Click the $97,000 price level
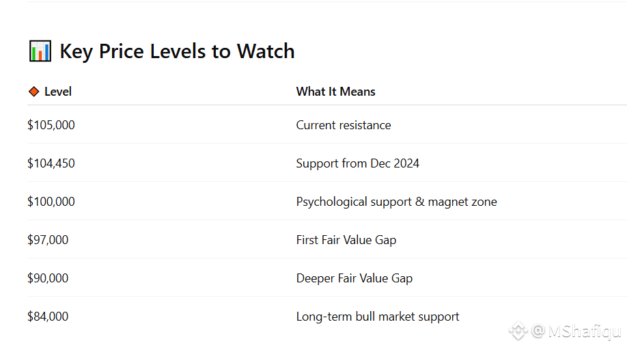 pyautogui.click(x=48, y=240)
